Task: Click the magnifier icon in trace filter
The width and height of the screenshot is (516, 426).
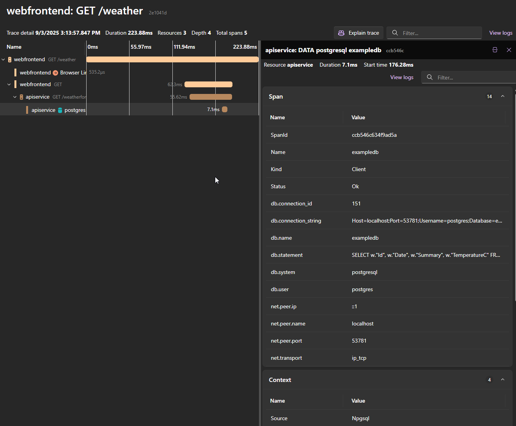Action: (x=394, y=33)
